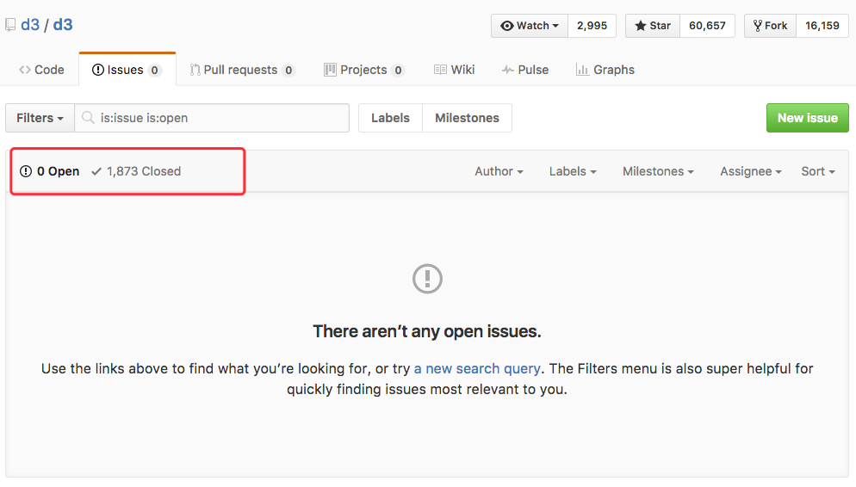Screen dimensions: 856x487
Task: Open the d3 owner link
Action: click(30, 25)
